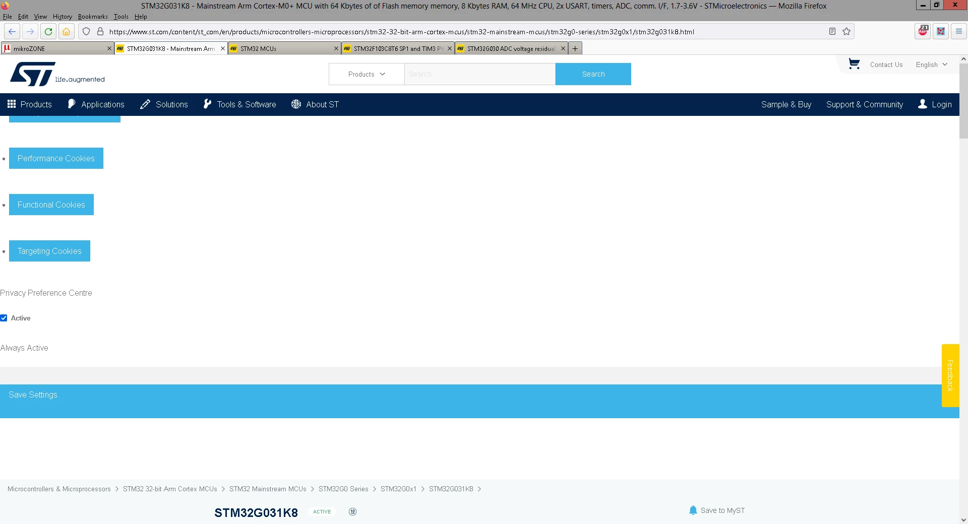This screenshot has height=524, width=968.
Task: Switch to the STM32 MCUs tab
Action: click(284, 48)
